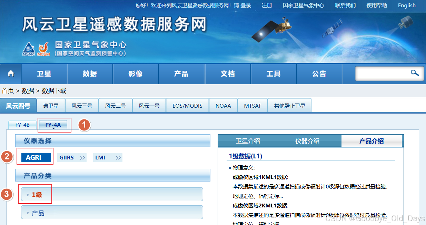Open the 使用帮助 help link
The height and width of the screenshot is (225, 426).
click(377, 6)
